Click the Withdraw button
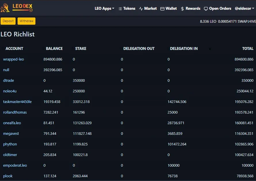 [x=26, y=21]
